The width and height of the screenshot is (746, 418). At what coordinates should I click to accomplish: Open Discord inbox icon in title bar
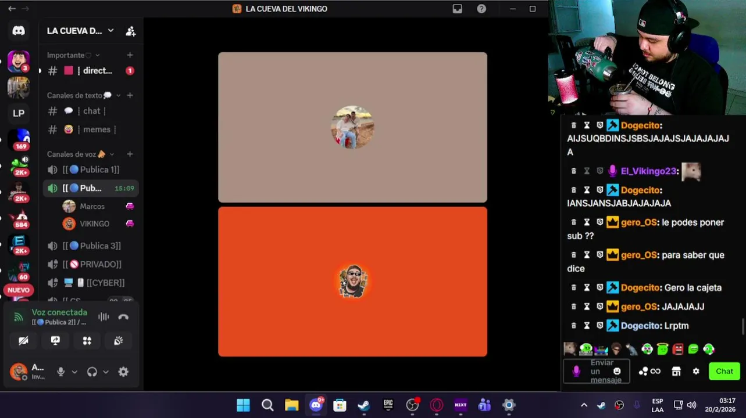pyautogui.click(x=458, y=9)
